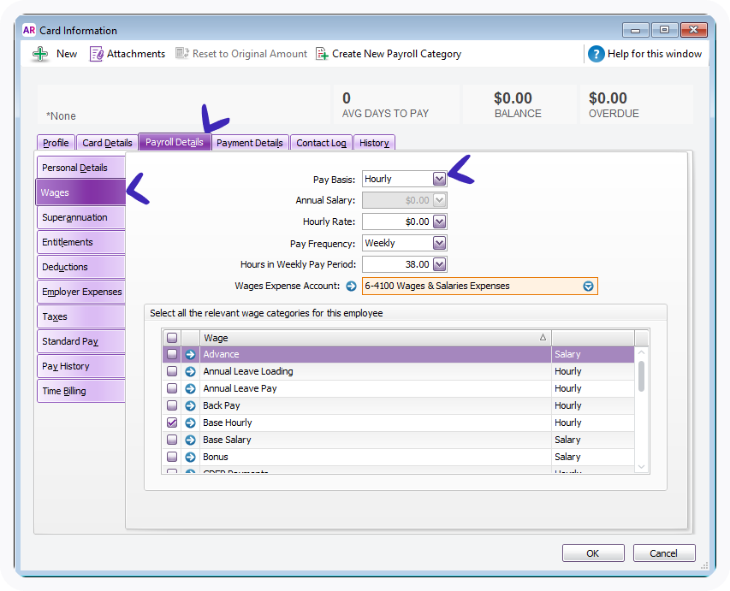Click inside the Hourly Rate field
Screen dimensions: 730x591
(x=398, y=222)
